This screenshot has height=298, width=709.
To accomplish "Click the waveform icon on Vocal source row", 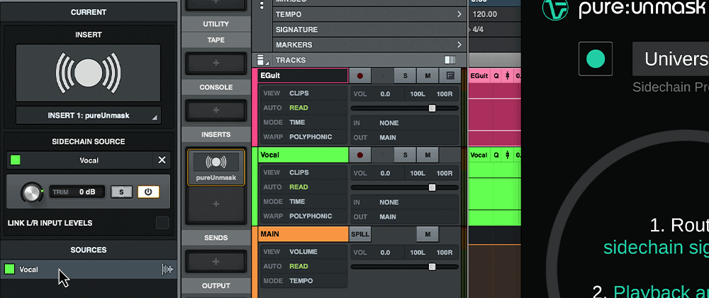I will tap(168, 270).
